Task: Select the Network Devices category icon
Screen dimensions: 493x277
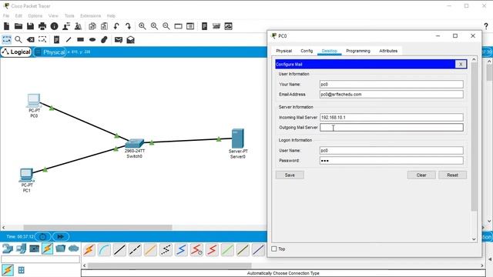Action: (x=8, y=249)
